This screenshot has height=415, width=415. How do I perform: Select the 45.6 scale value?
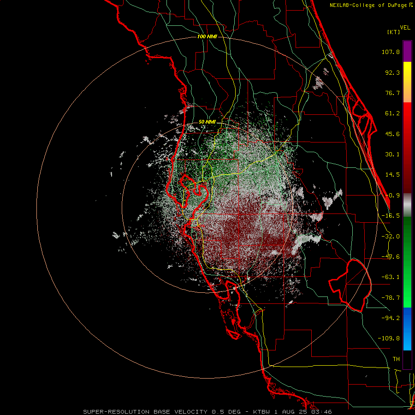click(392, 134)
